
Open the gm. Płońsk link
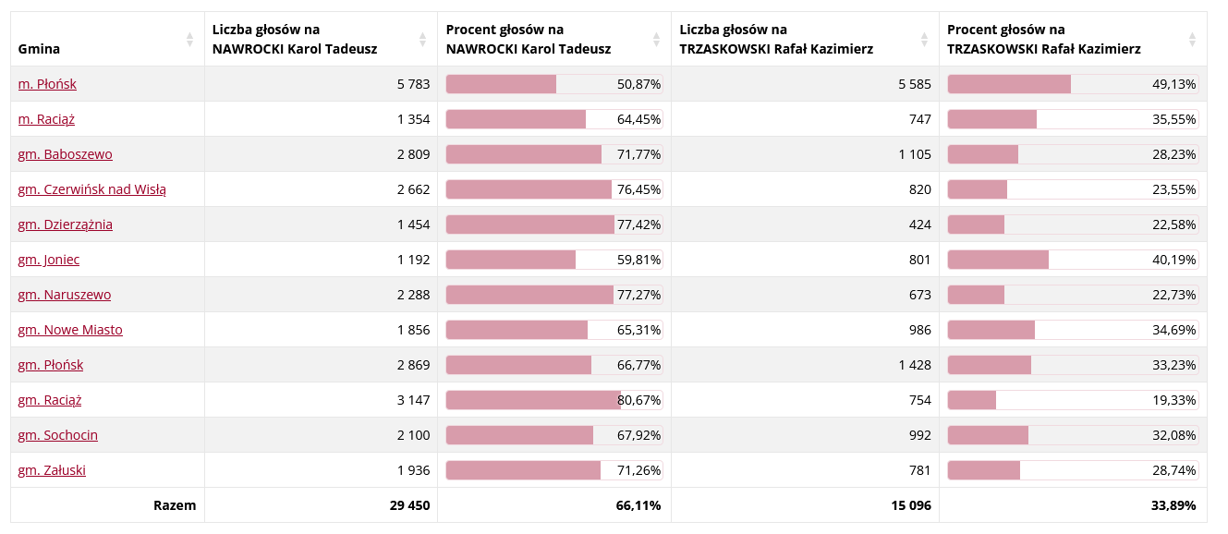(50, 365)
